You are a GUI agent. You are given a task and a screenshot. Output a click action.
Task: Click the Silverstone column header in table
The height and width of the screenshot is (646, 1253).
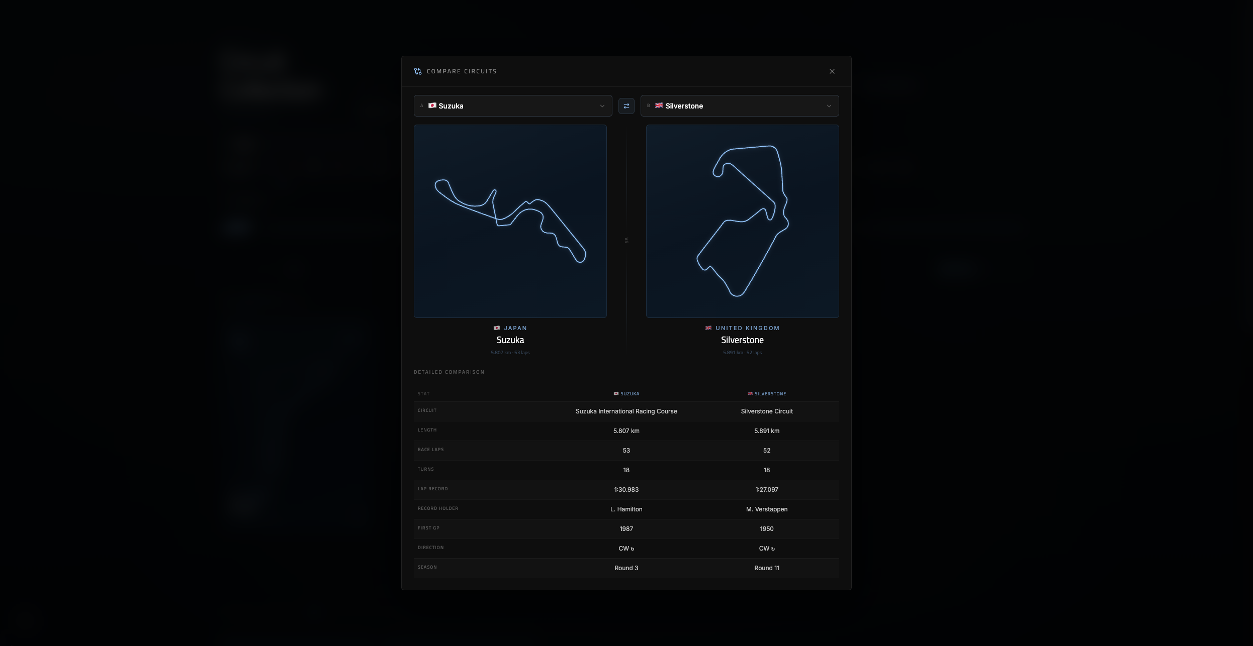pyautogui.click(x=767, y=394)
